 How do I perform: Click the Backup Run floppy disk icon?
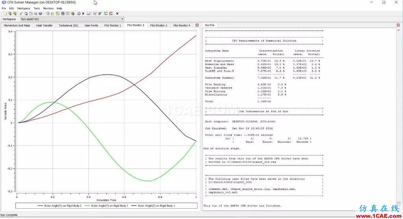pos(89,14)
